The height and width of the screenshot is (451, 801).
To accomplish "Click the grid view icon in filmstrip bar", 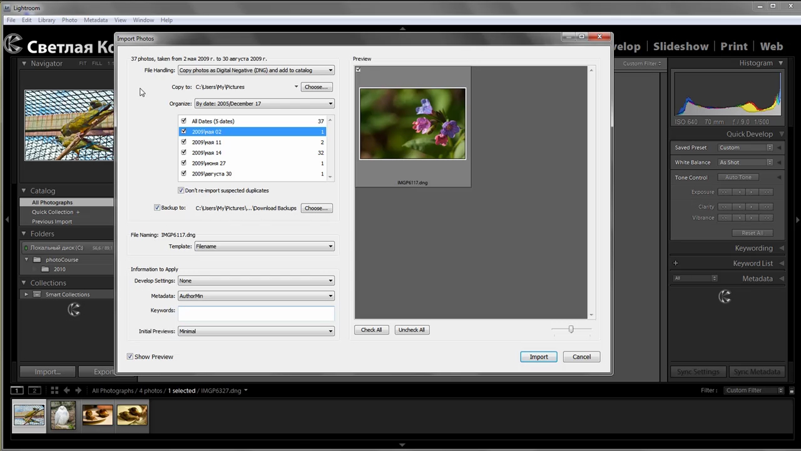I will click(54, 390).
